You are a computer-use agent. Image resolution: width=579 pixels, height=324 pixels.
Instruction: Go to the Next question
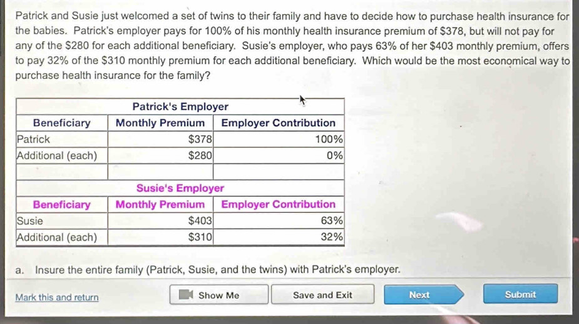pos(419,295)
